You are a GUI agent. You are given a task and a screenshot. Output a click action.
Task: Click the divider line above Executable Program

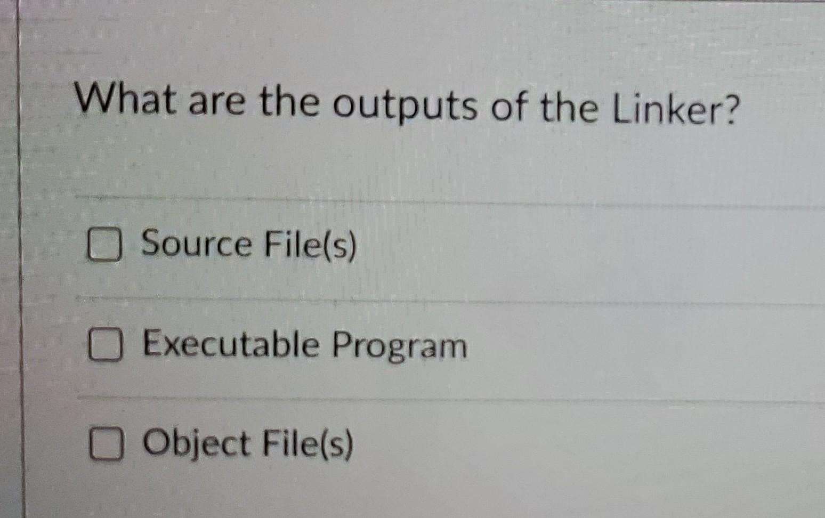pos(410,298)
